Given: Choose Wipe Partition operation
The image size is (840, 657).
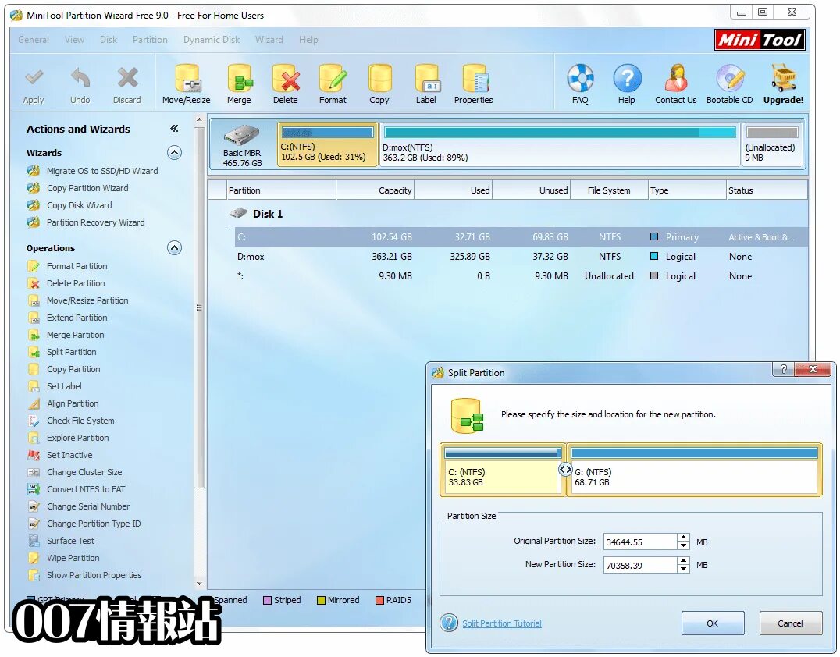Looking at the screenshot, I should tap(73, 557).
